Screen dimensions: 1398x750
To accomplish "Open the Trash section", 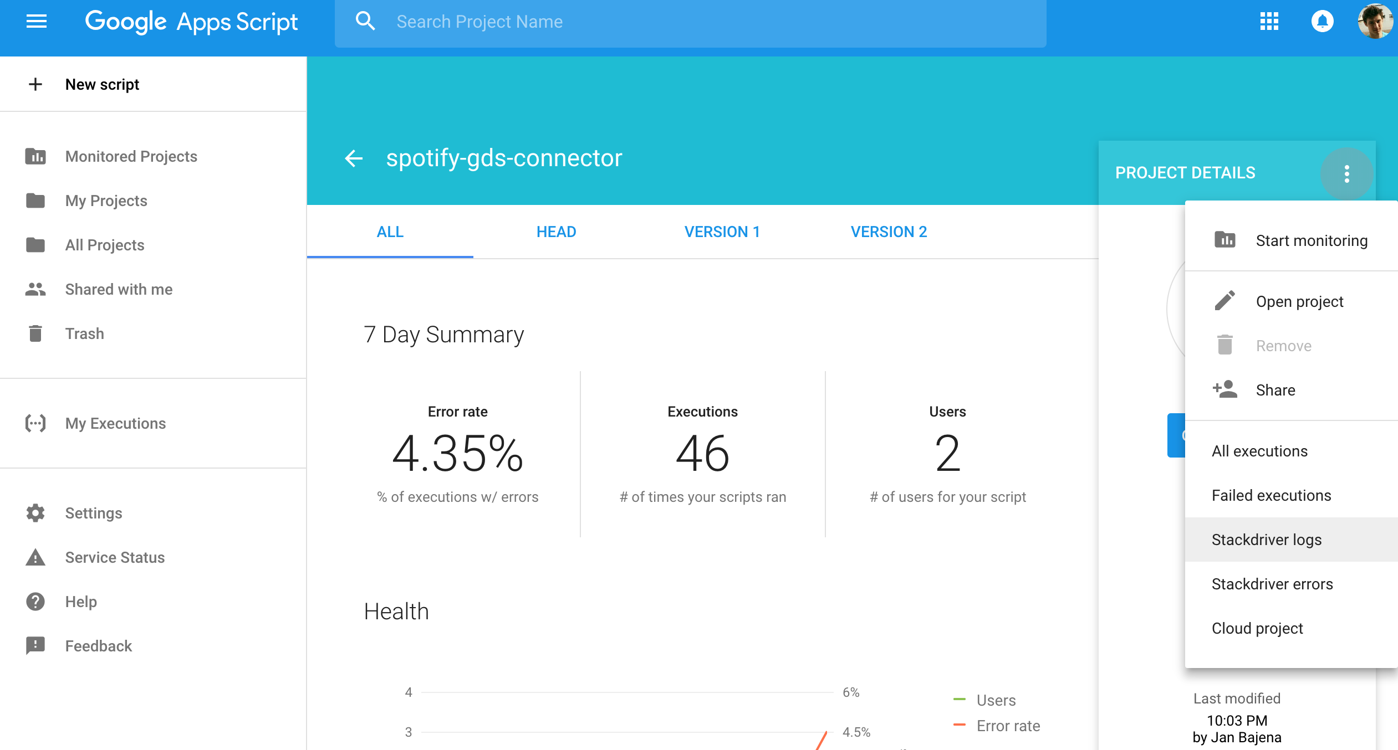I will [153, 333].
